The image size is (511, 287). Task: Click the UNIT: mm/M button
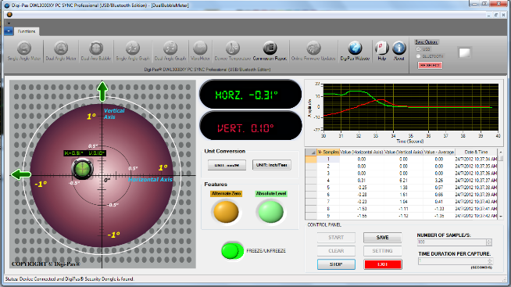pos(227,165)
